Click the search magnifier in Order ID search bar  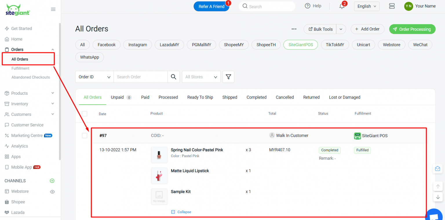point(174,77)
